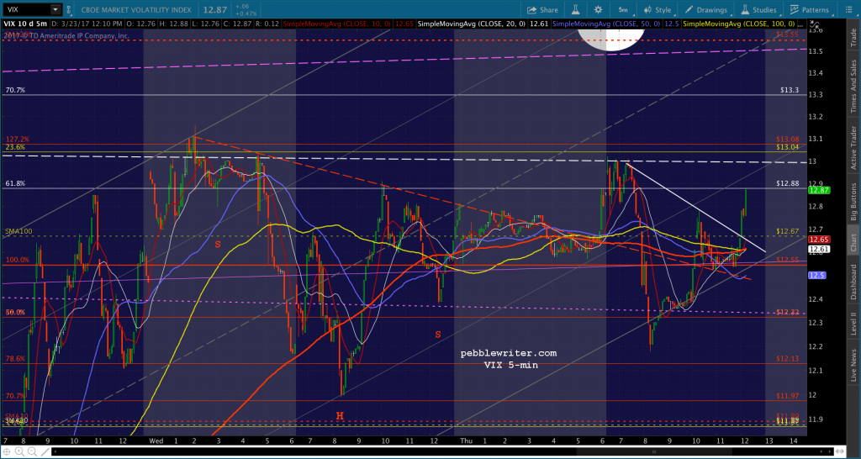Click the $13.08 red level label
The height and width of the screenshot is (459, 861).
[x=787, y=140]
